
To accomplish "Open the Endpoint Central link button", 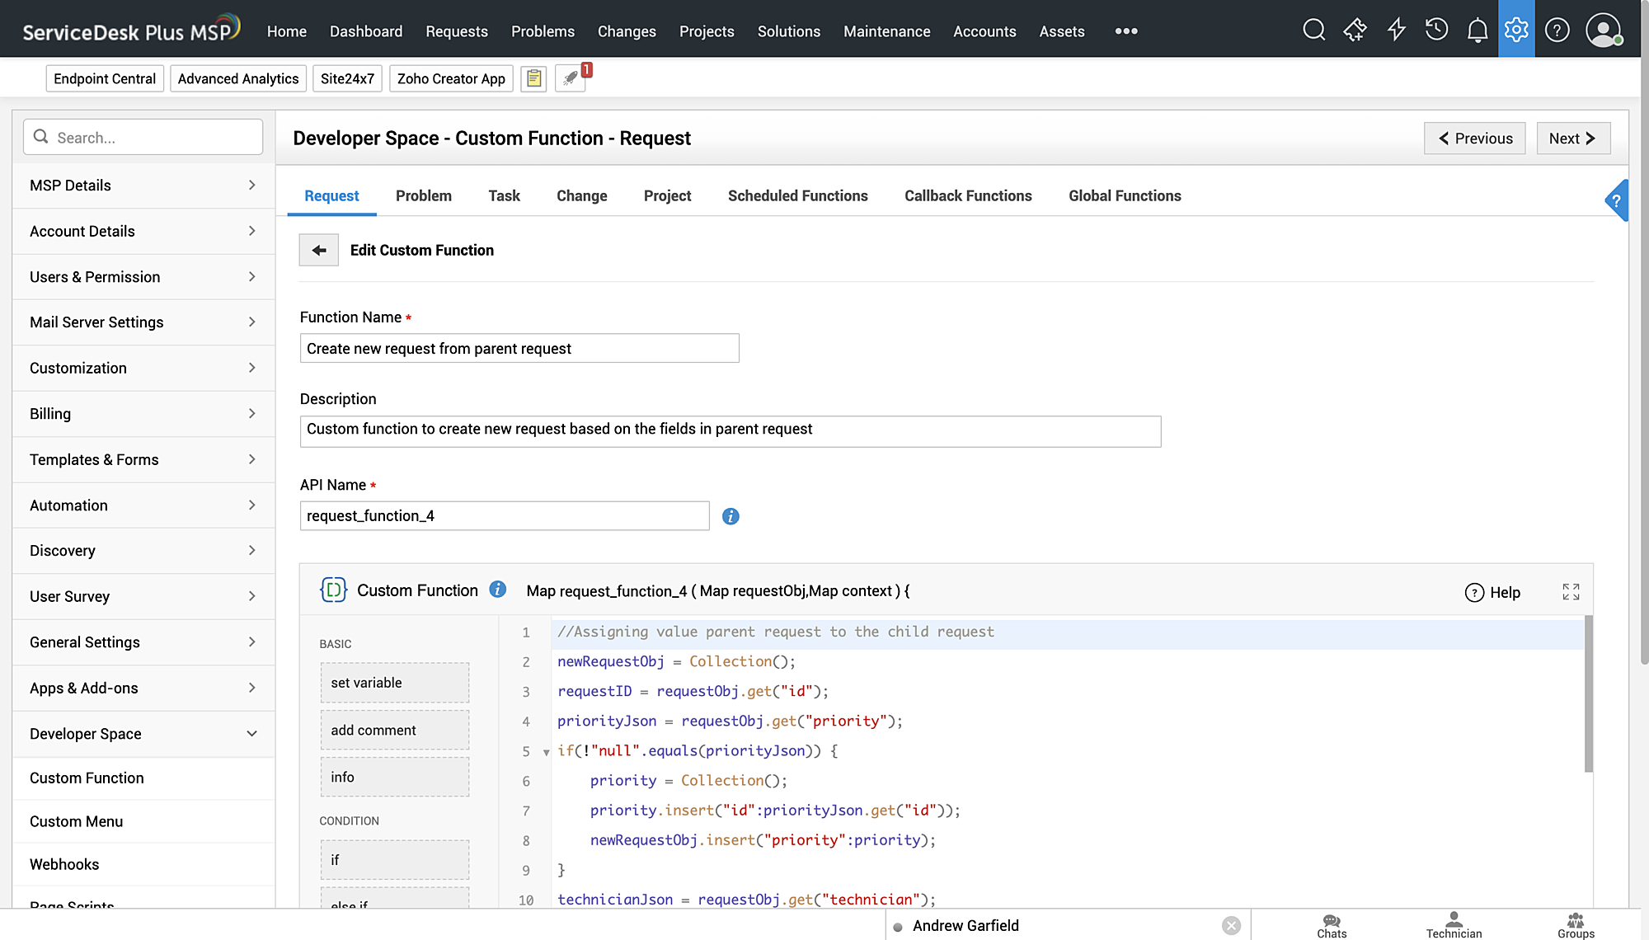I will 105,79.
